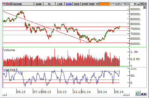Click the blue right arrow navigation icon
149x98 pixels.
145,94
